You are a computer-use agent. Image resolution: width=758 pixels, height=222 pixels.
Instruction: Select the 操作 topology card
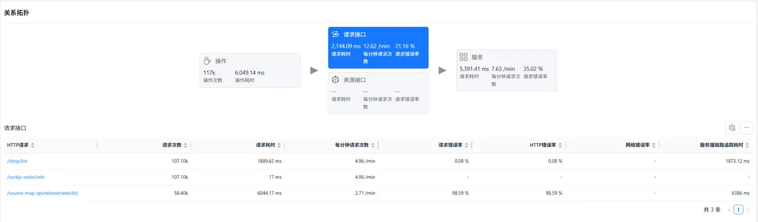(250, 70)
